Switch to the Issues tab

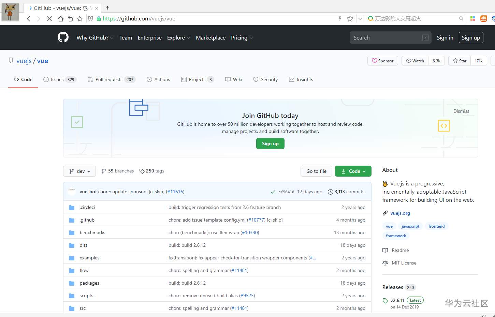pos(60,79)
